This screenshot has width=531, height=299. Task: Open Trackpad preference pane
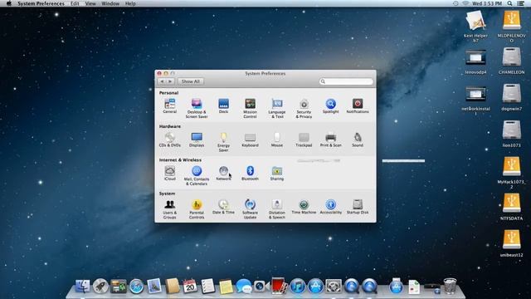tap(304, 140)
